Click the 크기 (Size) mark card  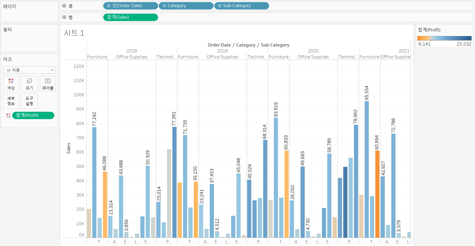tap(29, 84)
